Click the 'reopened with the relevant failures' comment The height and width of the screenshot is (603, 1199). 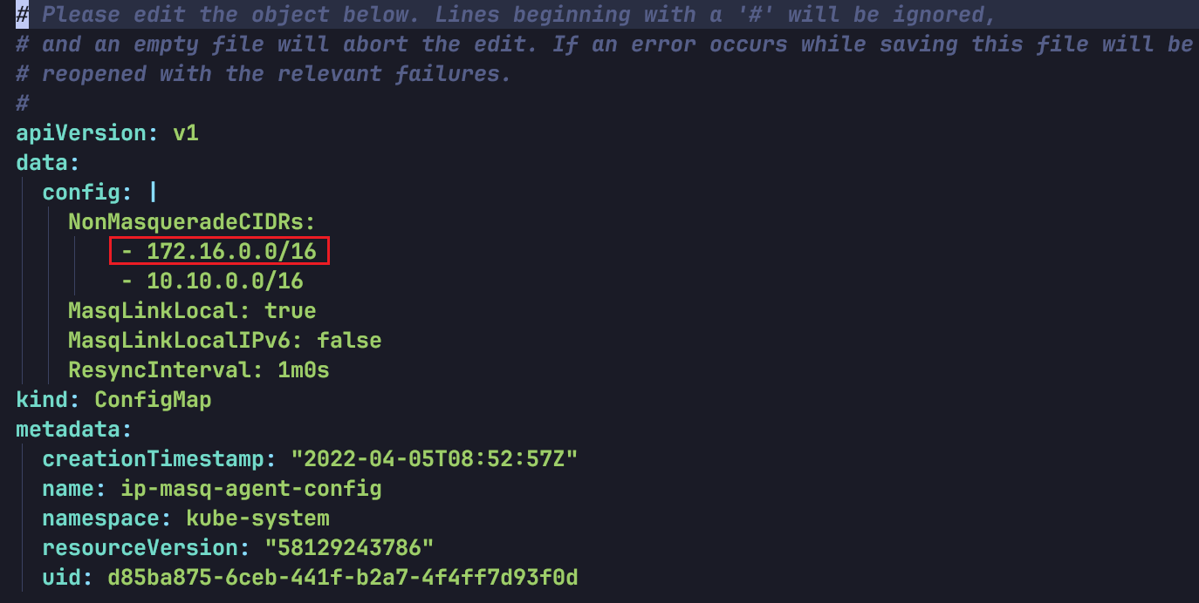[x=276, y=74]
